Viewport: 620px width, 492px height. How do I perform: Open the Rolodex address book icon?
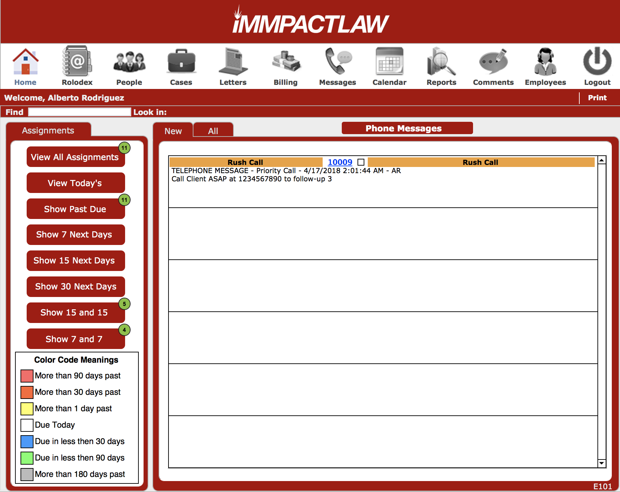pyautogui.click(x=77, y=61)
